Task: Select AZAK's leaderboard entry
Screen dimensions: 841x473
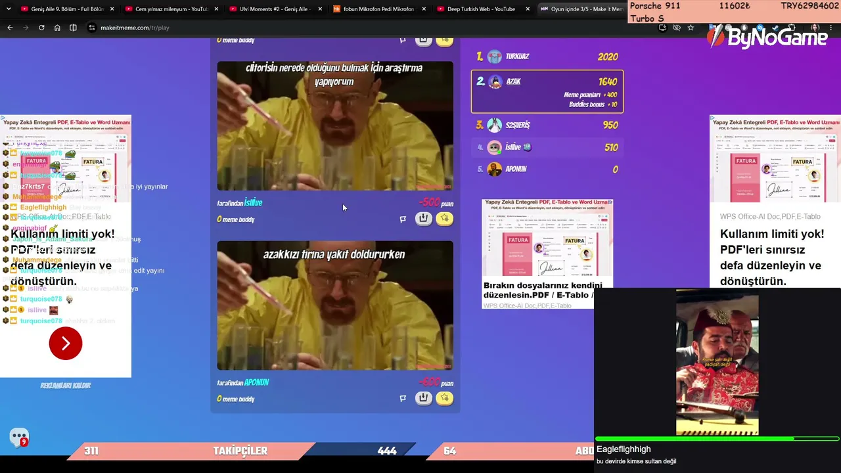Action: coord(547,91)
